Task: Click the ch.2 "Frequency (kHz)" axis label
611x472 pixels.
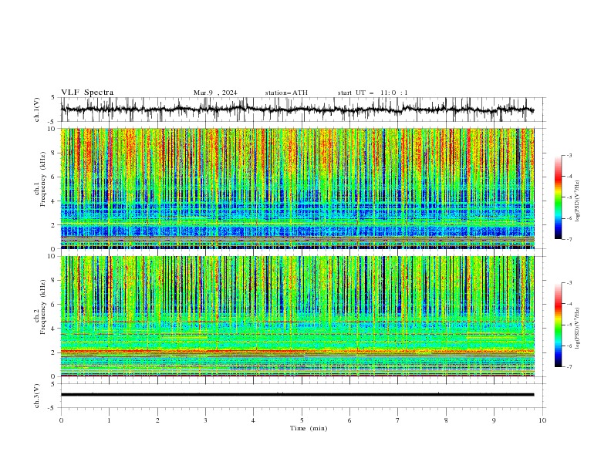Action: [x=43, y=307]
